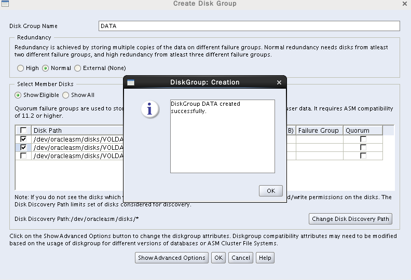411x280 pixels.
Task: Click Show Advanced Options button
Action: (x=172, y=258)
